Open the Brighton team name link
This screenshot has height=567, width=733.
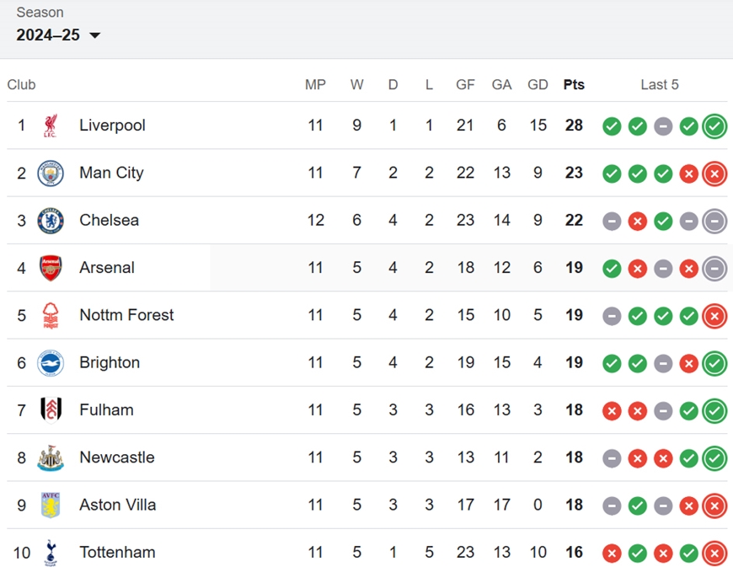[x=110, y=363]
